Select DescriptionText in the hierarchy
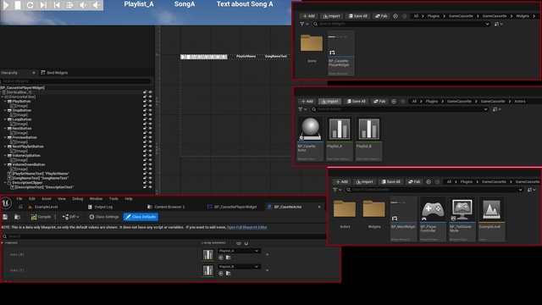 point(44,187)
